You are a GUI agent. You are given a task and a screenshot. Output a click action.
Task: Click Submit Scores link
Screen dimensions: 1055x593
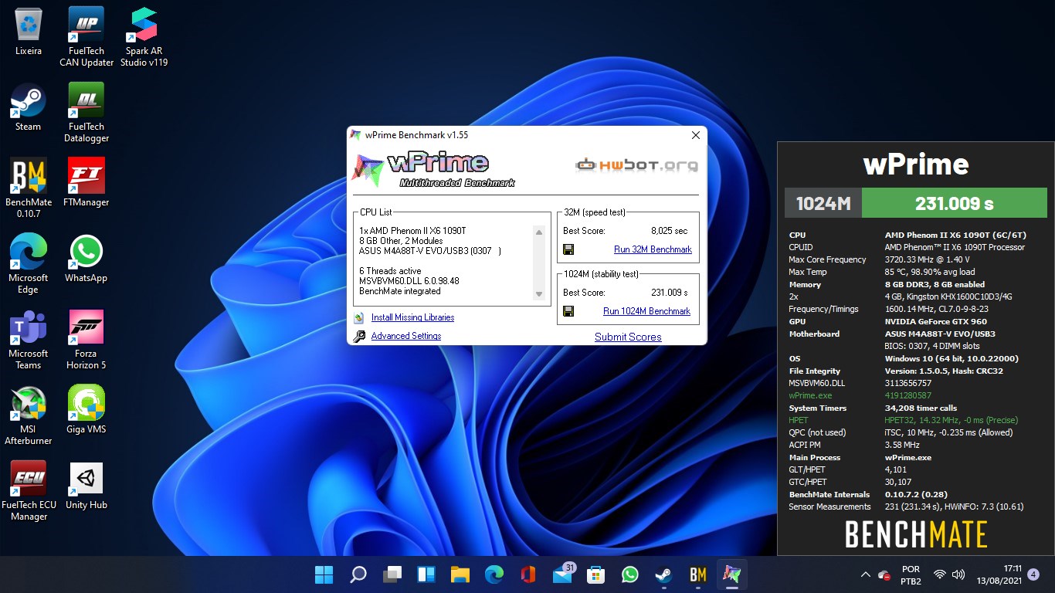coord(628,337)
